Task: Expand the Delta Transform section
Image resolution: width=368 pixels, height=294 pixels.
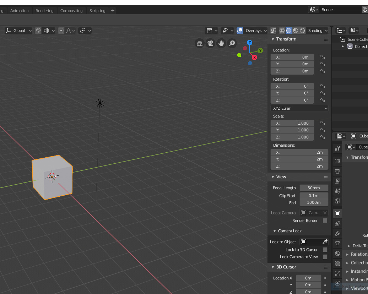Action: [x=356, y=246]
